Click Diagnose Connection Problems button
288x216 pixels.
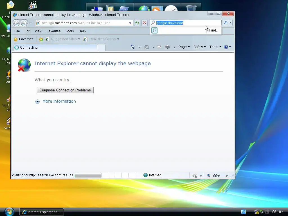[x=65, y=90]
